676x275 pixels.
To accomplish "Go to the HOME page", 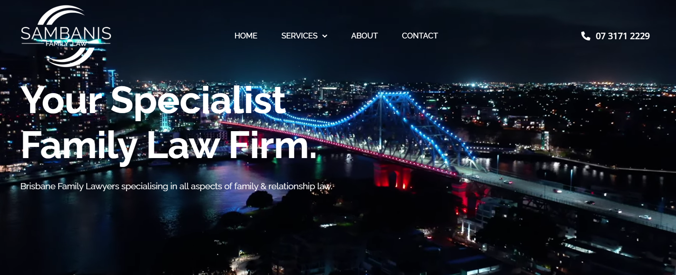I will point(246,36).
